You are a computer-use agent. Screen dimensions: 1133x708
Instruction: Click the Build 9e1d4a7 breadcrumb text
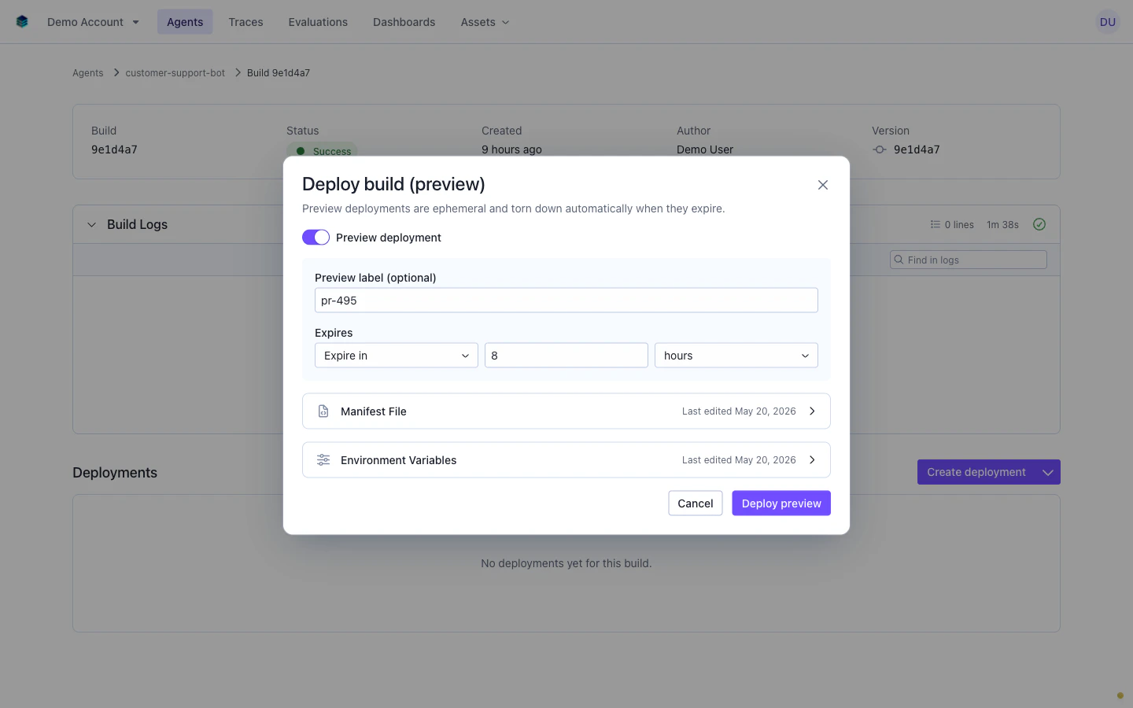click(x=279, y=73)
